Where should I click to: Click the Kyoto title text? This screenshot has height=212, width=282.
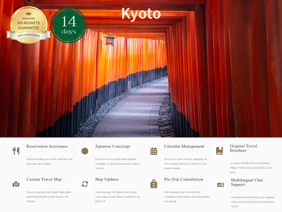141,13
